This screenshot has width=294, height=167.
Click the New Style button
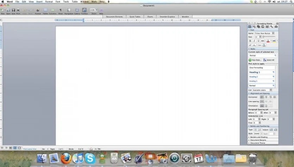pyautogui.click(x=255, y=60)
